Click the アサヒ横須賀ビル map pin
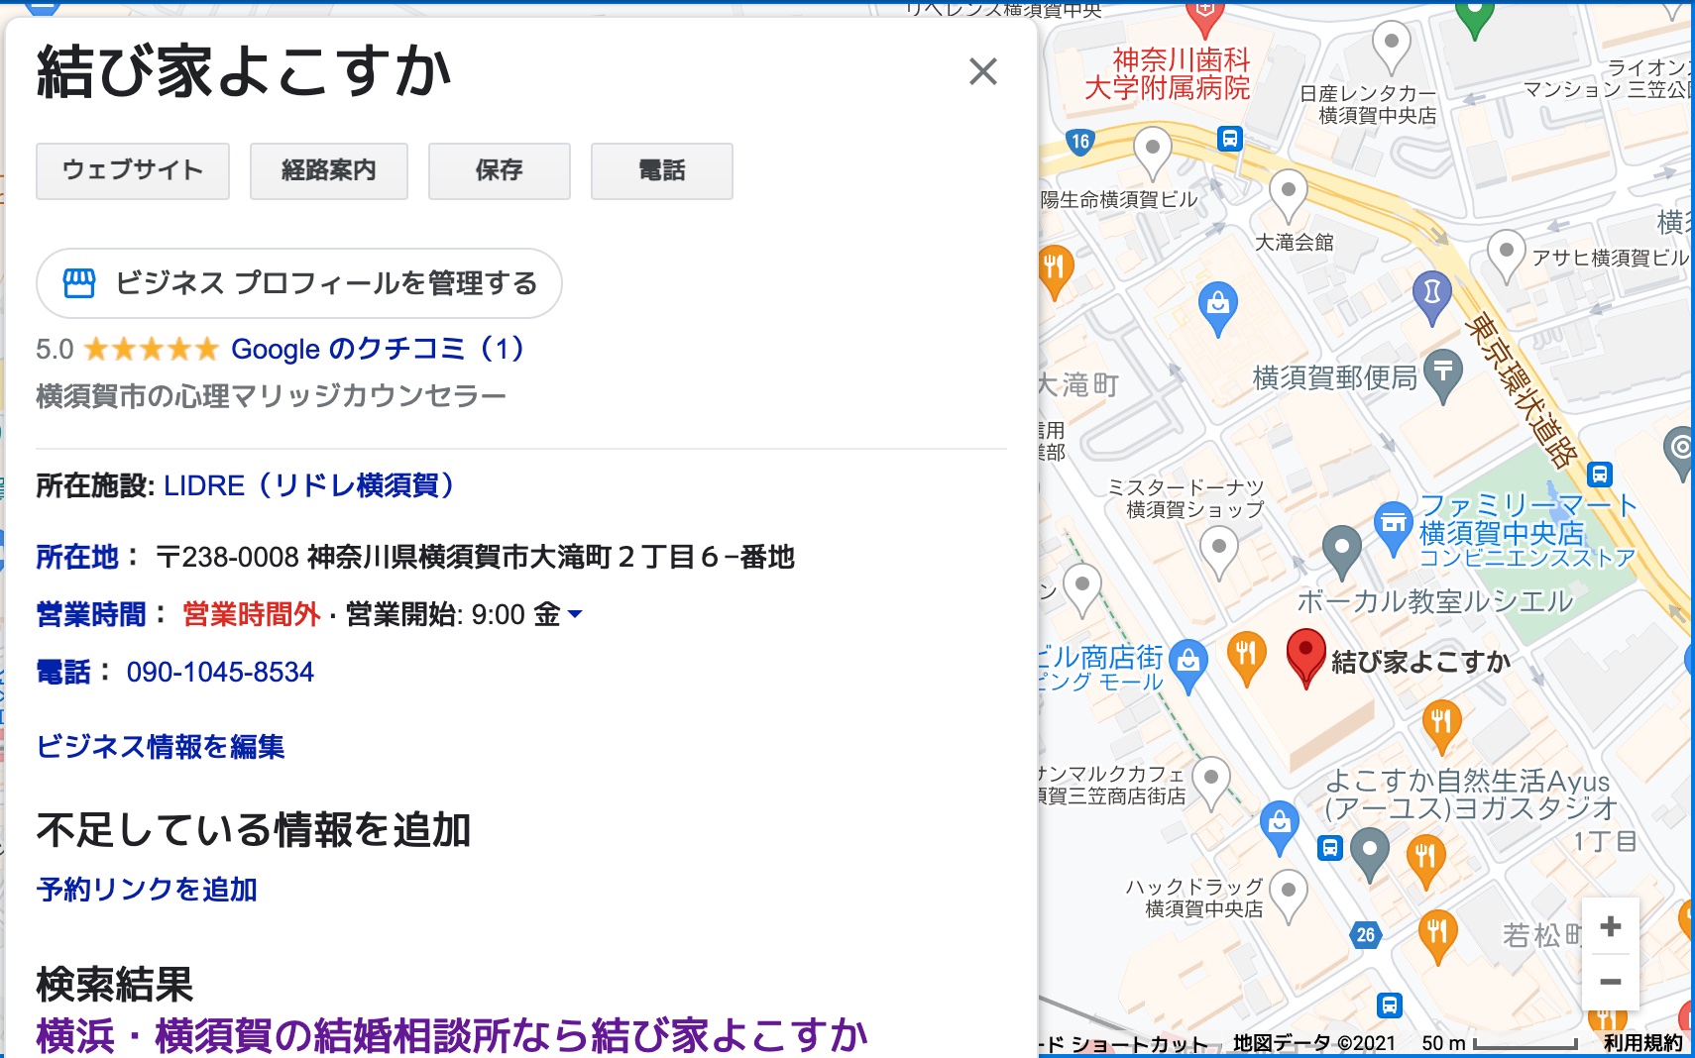This screenshot has height=1058, width=1695. pos(1506,254)
